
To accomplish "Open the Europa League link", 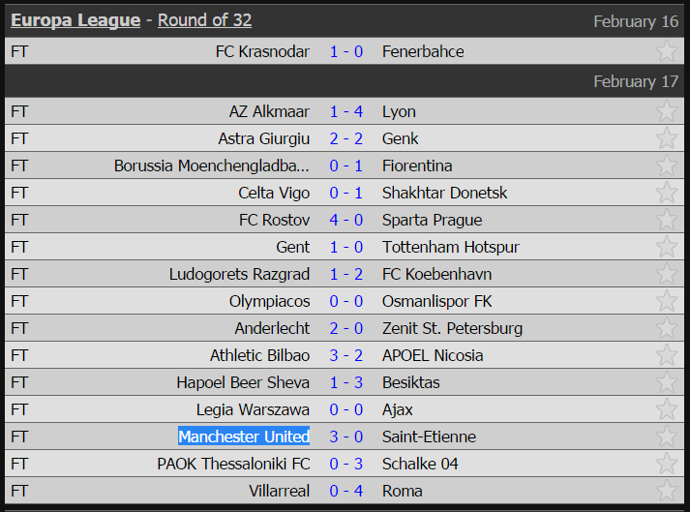I will click(x=75, y=20).
